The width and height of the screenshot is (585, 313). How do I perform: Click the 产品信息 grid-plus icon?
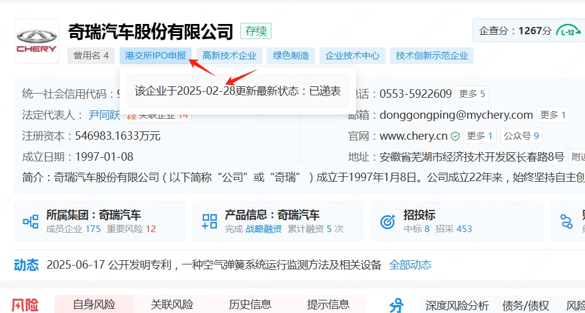coord(209,221)
